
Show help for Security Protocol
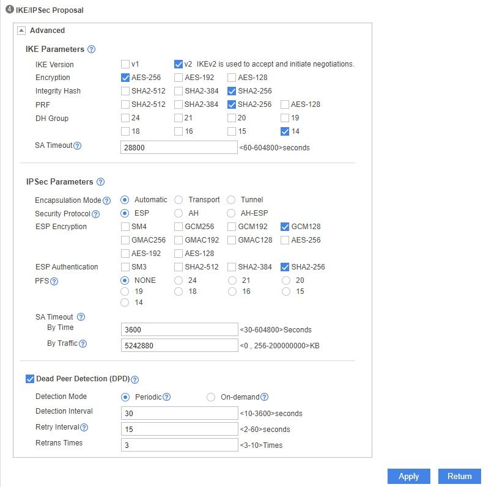tap(95, 214)
